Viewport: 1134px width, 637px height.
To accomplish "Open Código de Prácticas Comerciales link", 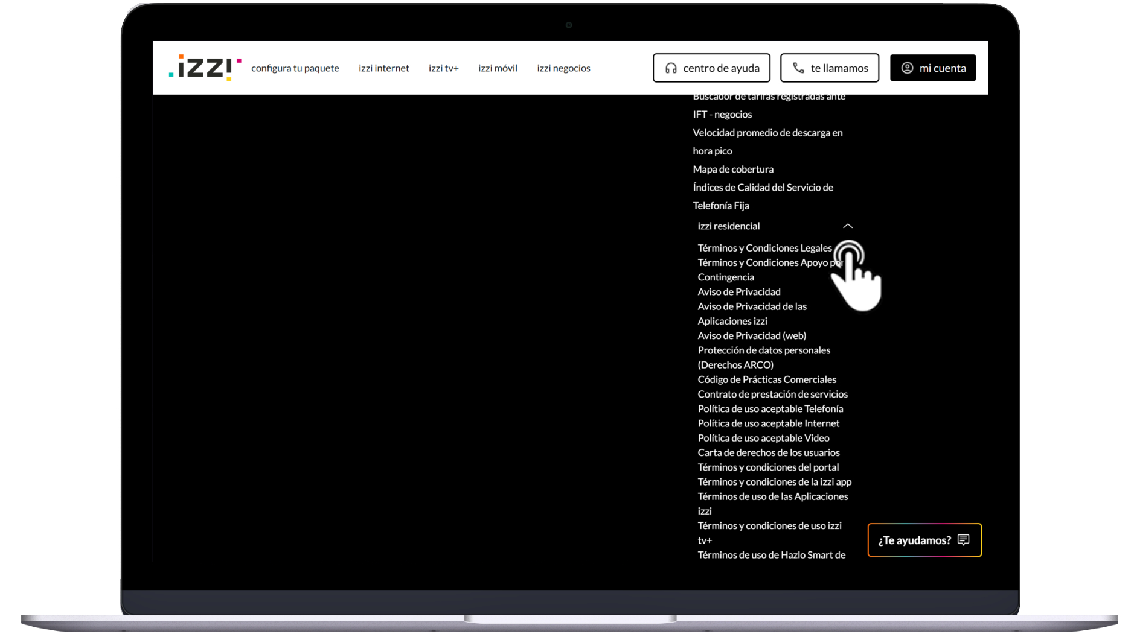I will click(x=767, y=379).
